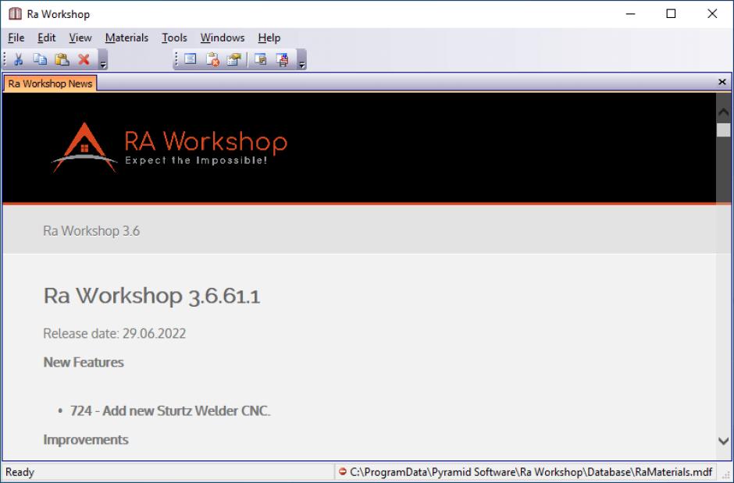Click the RaMaterials.mdf database path in status bar

point(531,472)
